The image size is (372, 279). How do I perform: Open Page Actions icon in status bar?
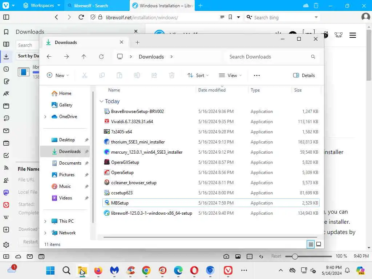click(261, 256)
